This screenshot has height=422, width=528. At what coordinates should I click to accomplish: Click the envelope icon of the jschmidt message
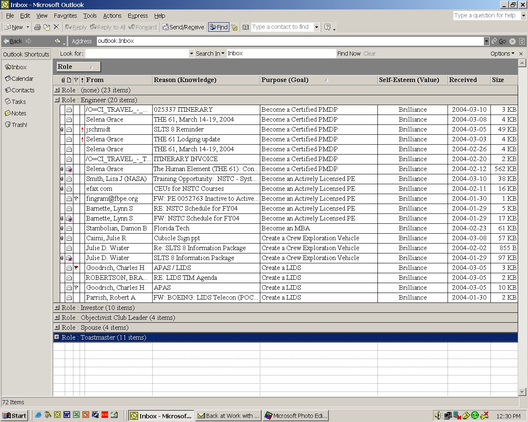click(69, 129)
